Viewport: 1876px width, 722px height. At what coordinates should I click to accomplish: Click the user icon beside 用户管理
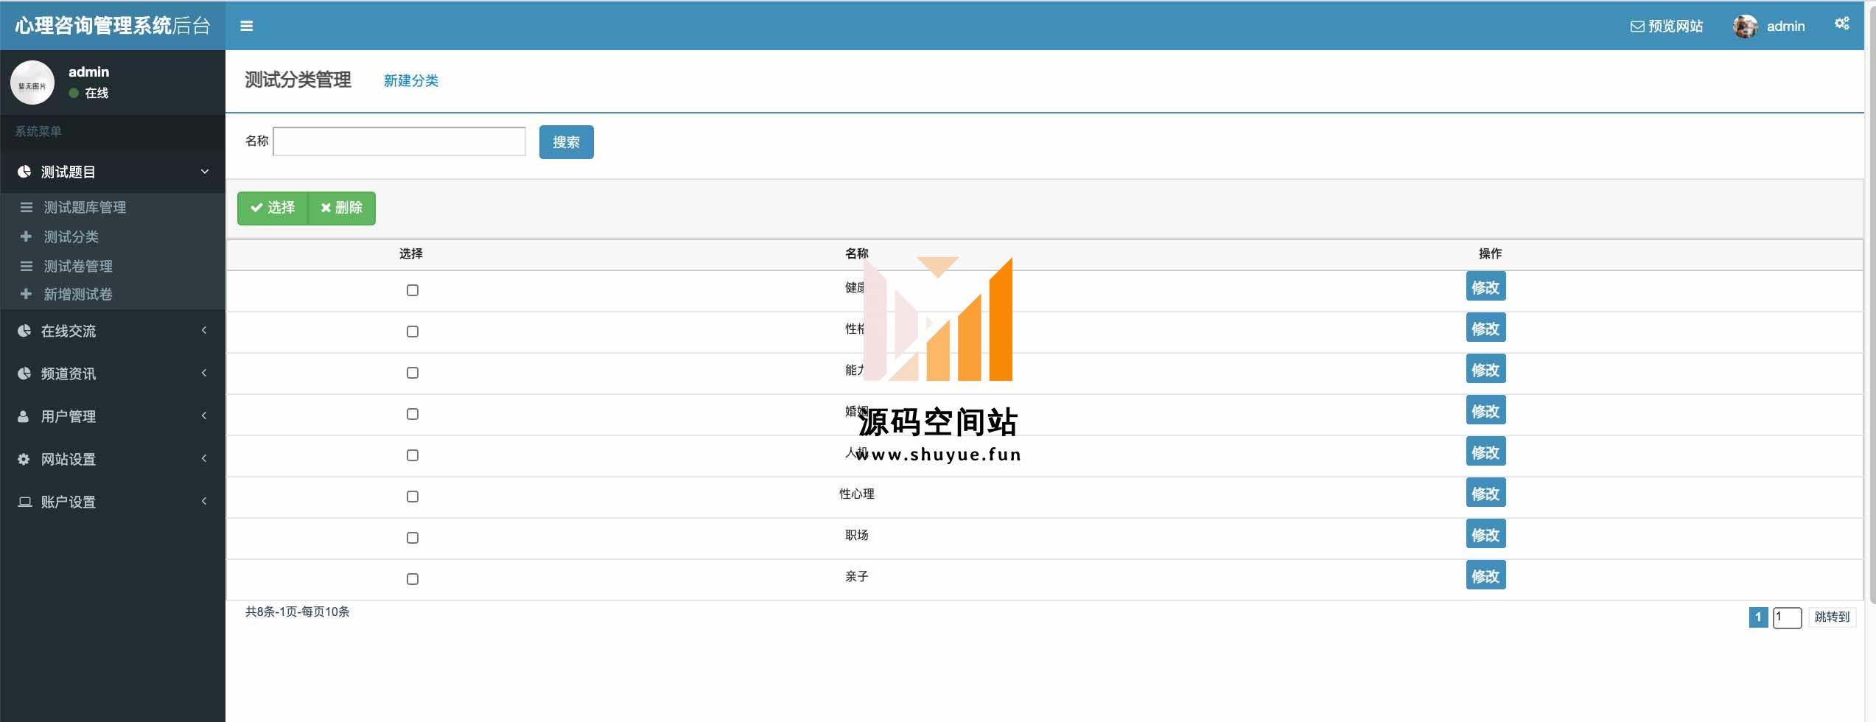click(x=24, y=416)
